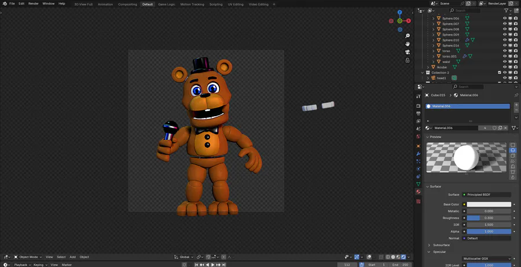This screenshot has height=267, width=521.
Task: Open the Modifiers properties tab
Action: [419, 154]
